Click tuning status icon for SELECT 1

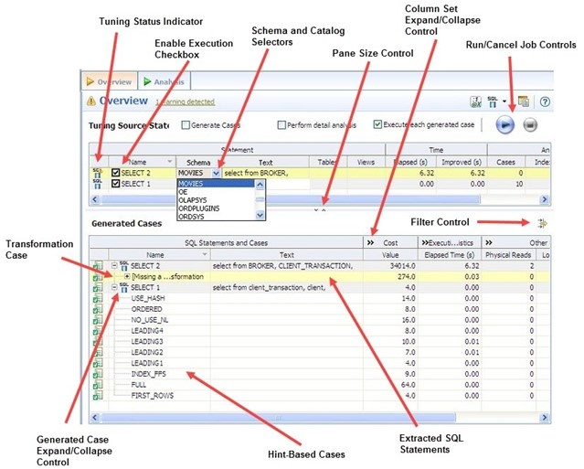(97, 184)
